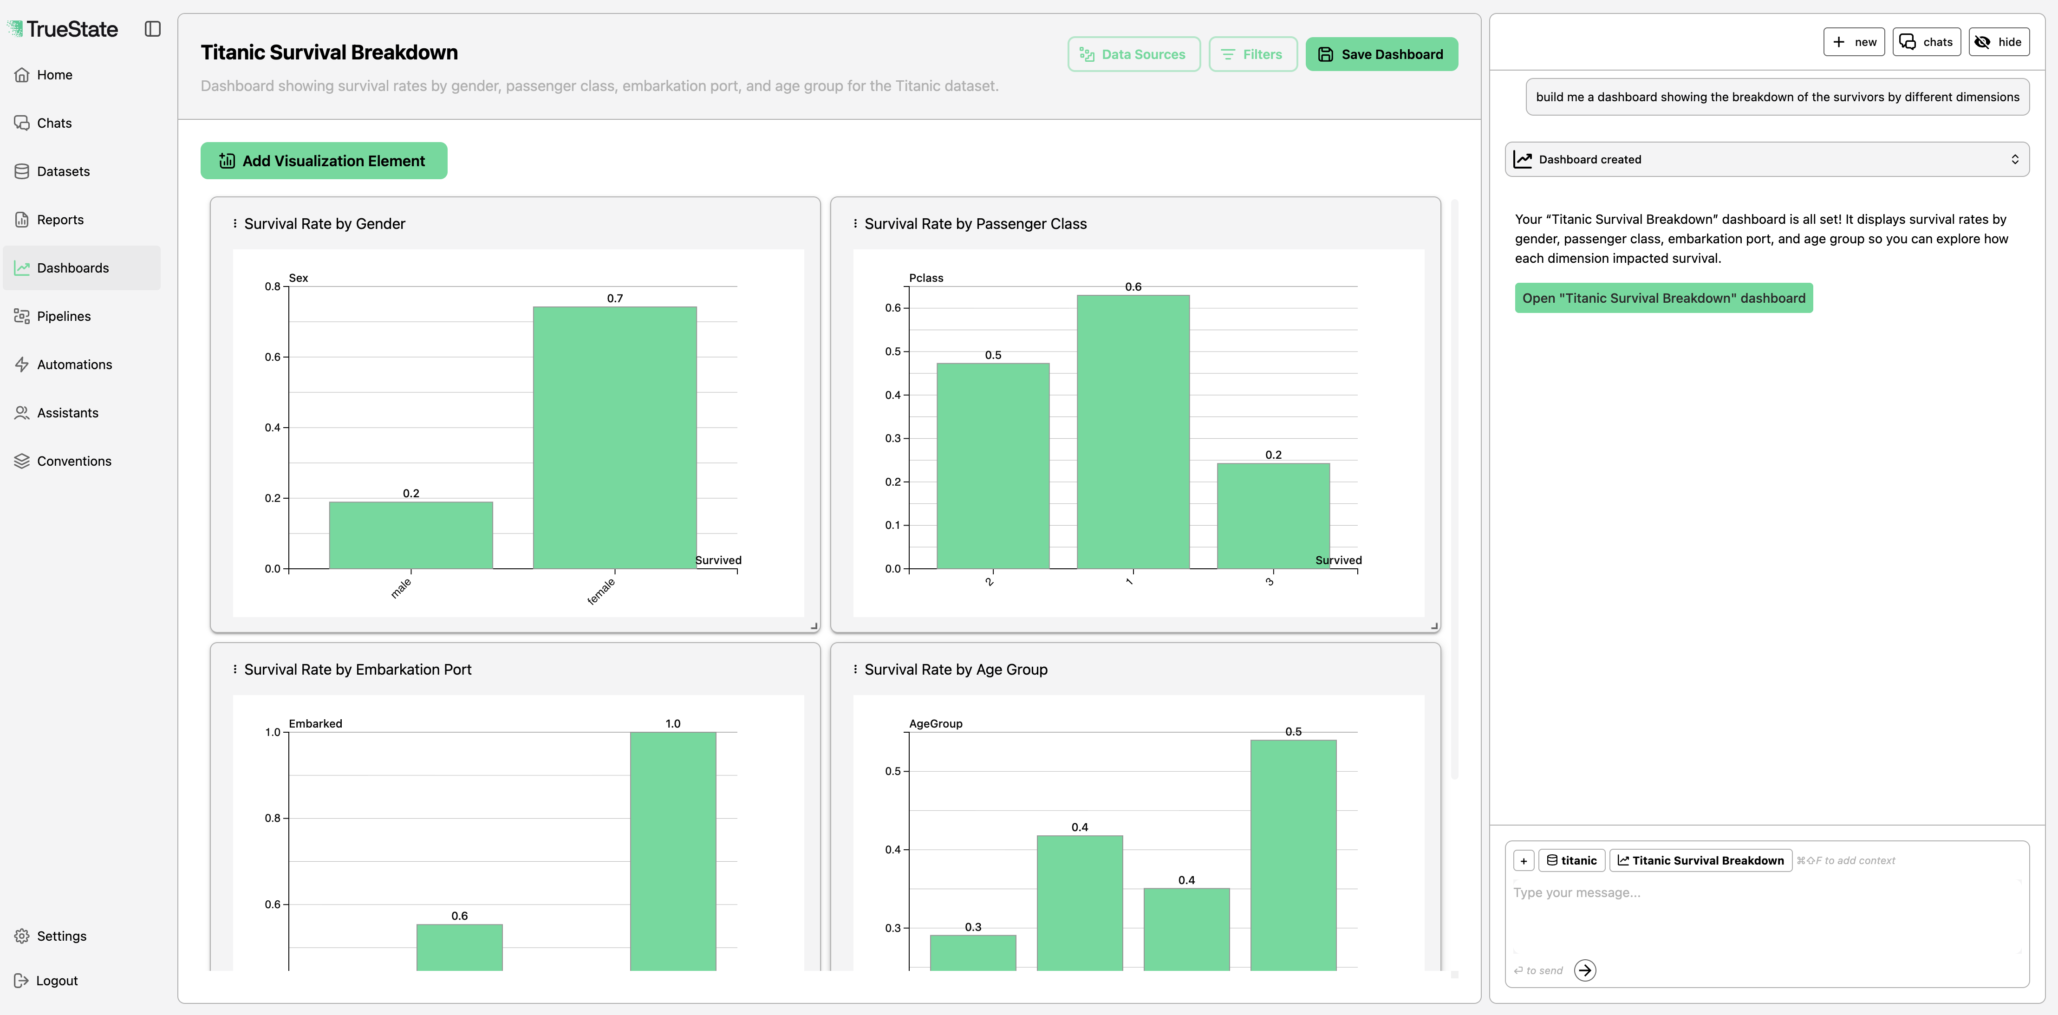This screenshot has width=2058, height=1015.
Task: Open the Survival Rate by Gender options menu
Action: tap(235, 224)
